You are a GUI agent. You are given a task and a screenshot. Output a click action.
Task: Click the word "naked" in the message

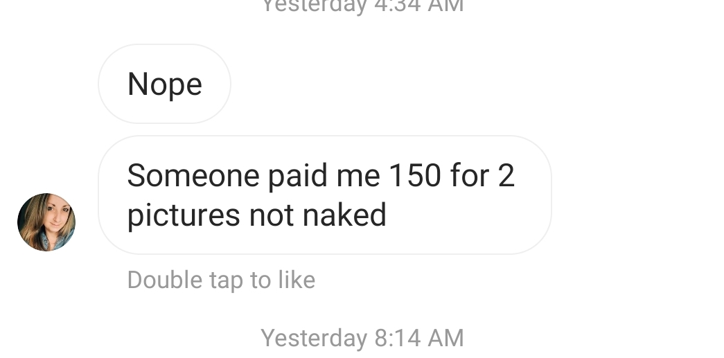(344, 215)
